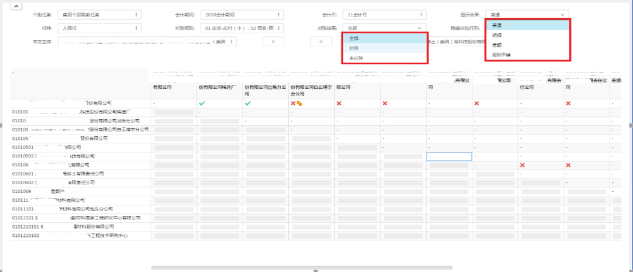The width and height of the screenshot is (633, 272).
Task: Click the green check under 份有限公司精选厂 column
Action: point(202,104)
